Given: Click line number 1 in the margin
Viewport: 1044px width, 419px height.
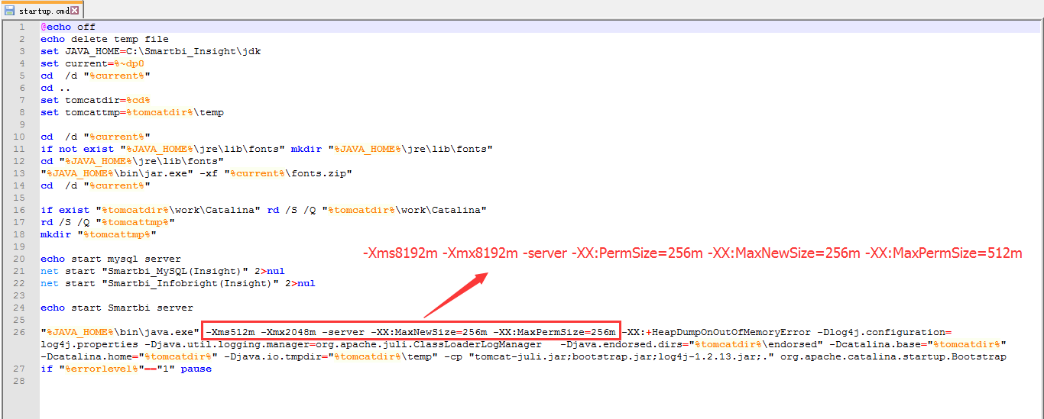Looking at the screenshot, I should 22,27.
